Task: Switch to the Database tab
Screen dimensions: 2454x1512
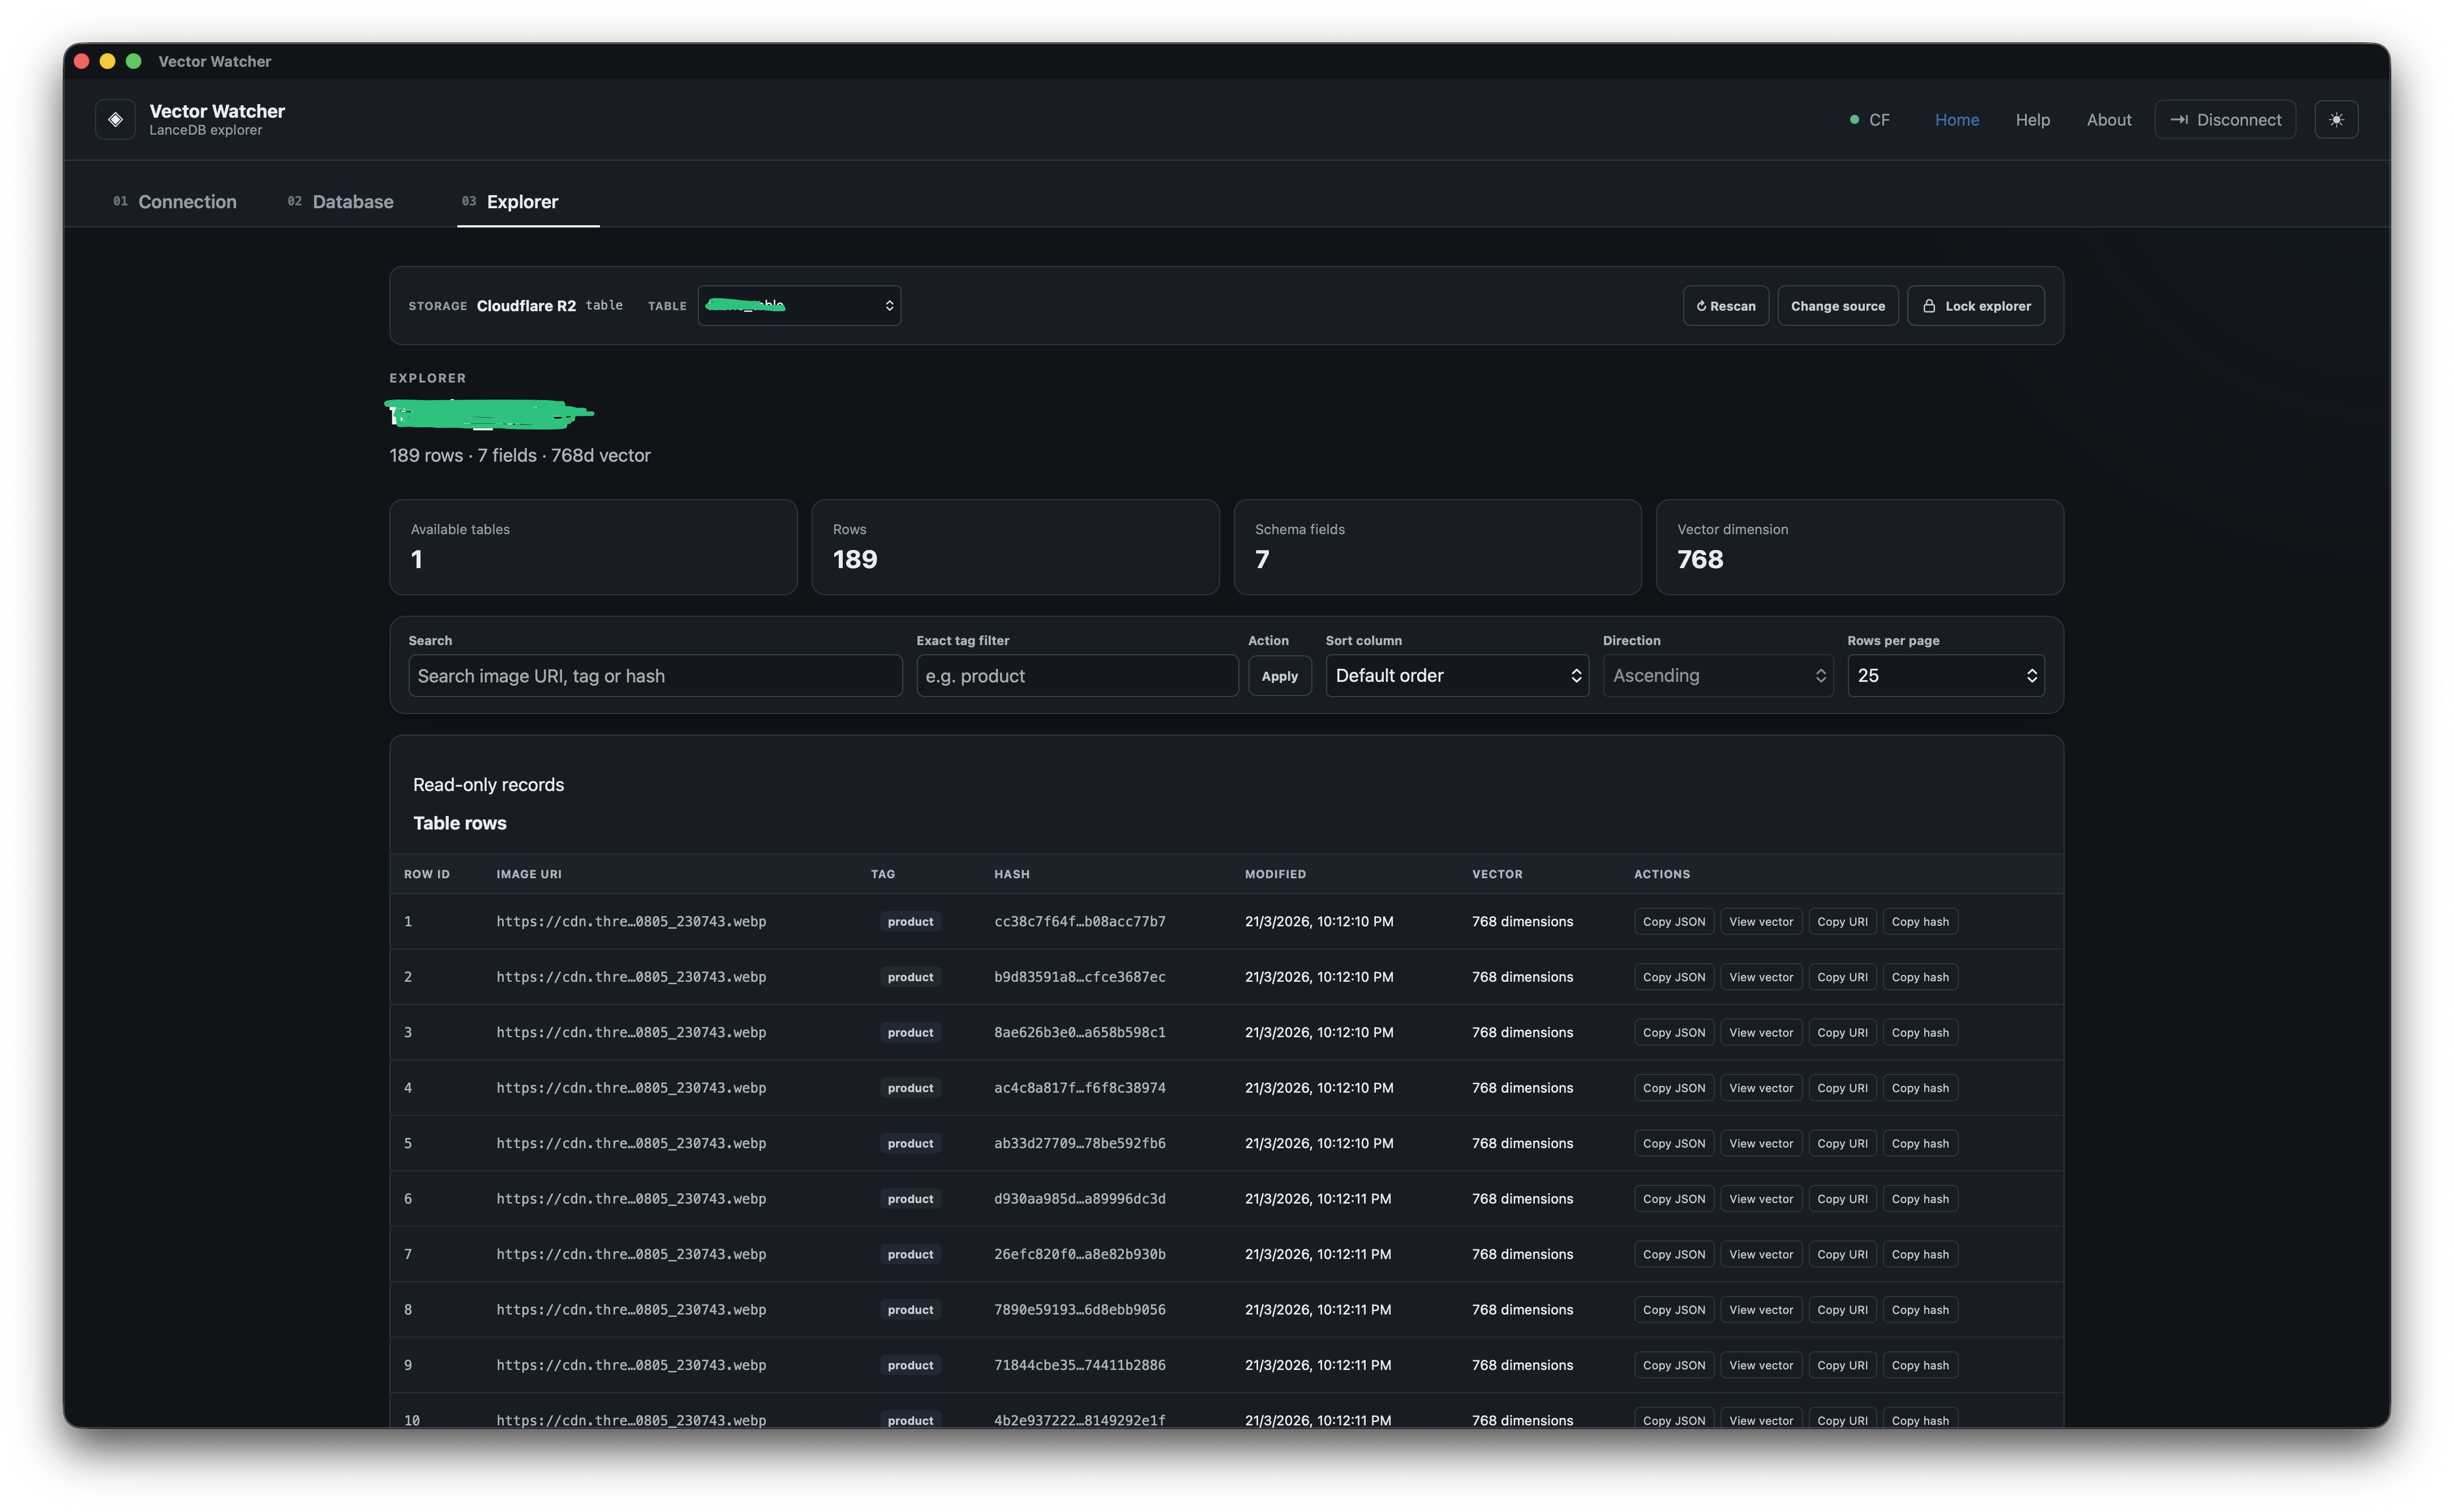Action: tap(341, 202)
